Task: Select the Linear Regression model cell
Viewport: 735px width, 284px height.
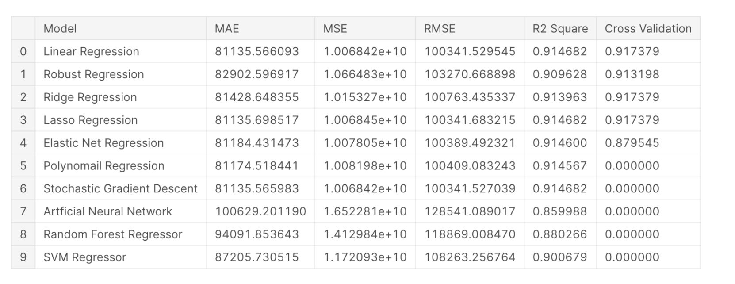Action: tap(91, 52)
